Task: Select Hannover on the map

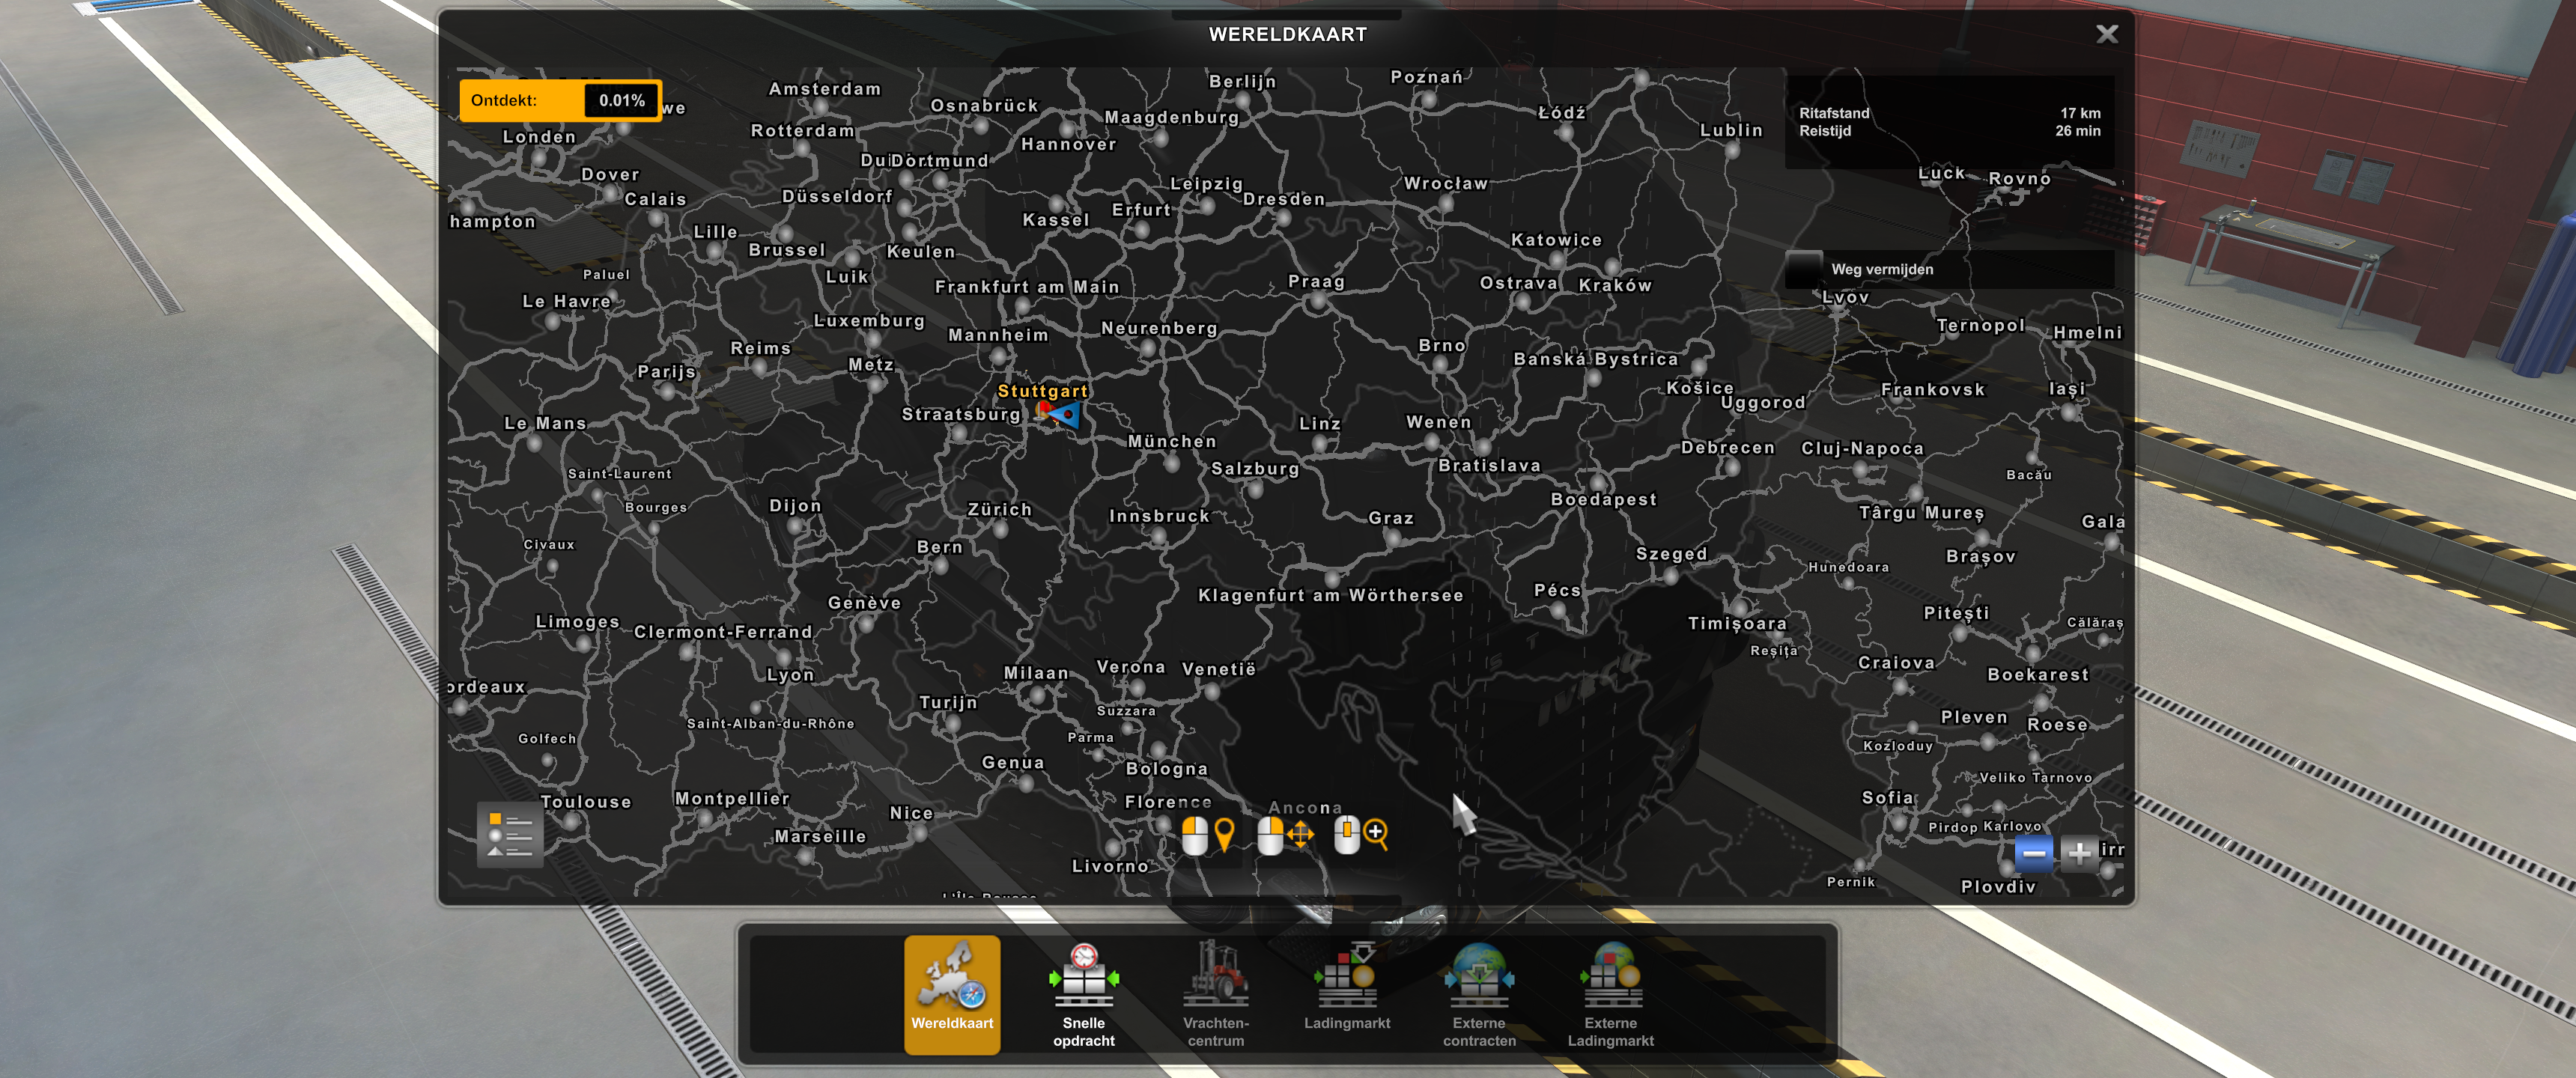Action: [x=1069, y=144]
